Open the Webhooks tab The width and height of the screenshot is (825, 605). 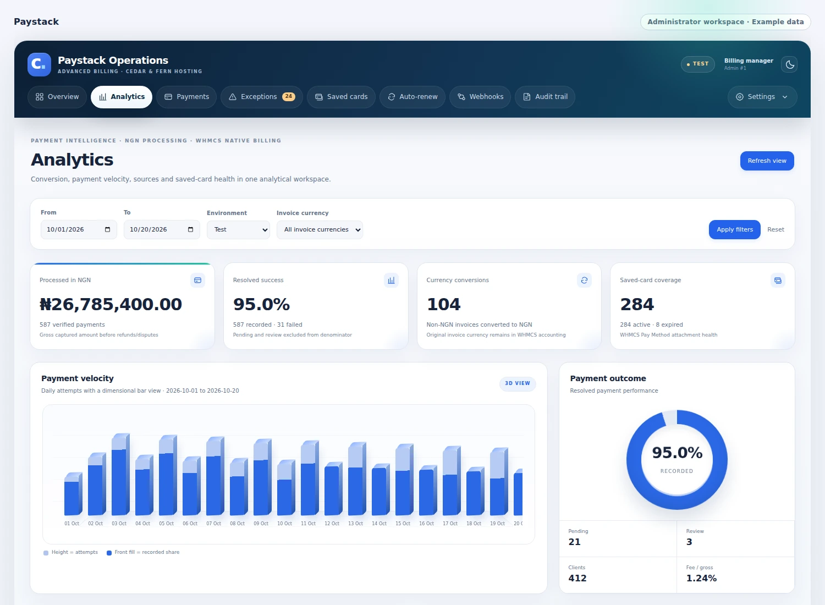click(480, 97)
